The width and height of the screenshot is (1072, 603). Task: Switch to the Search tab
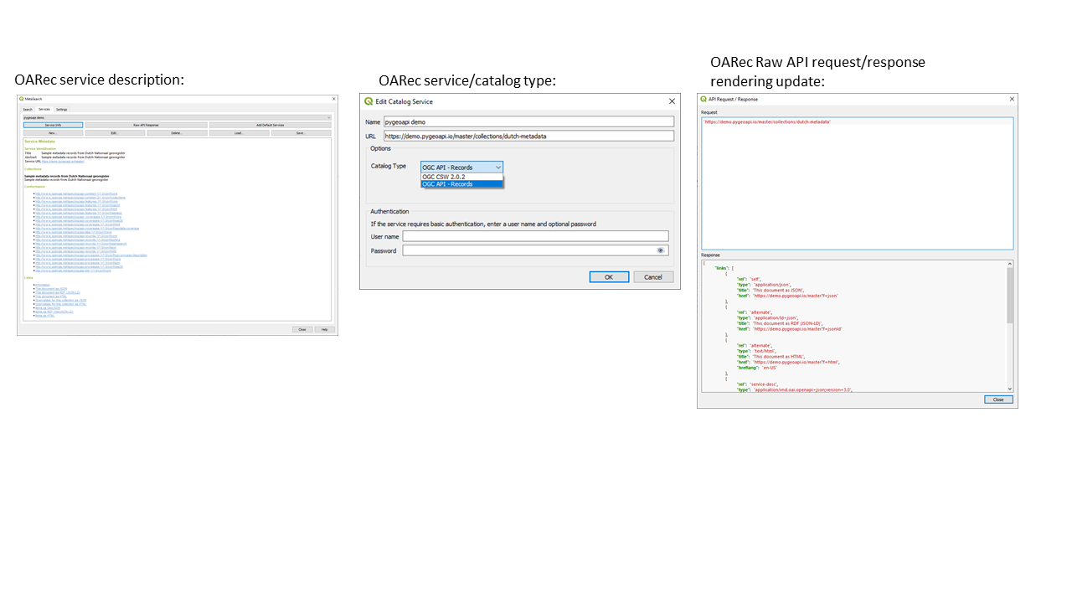tap(28, 109)
